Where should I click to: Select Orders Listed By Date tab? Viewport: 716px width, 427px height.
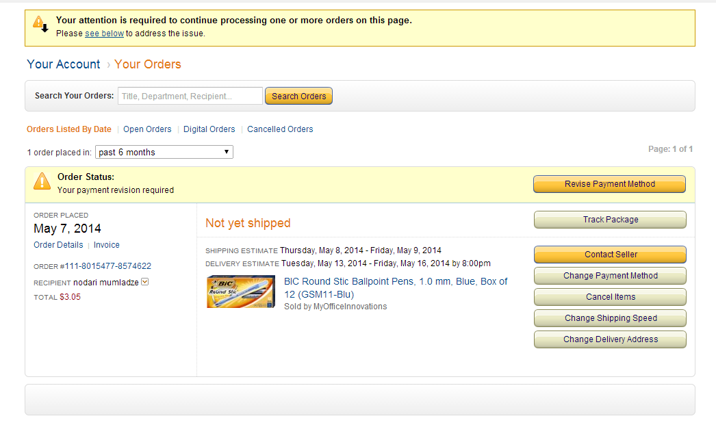(68, 129)
